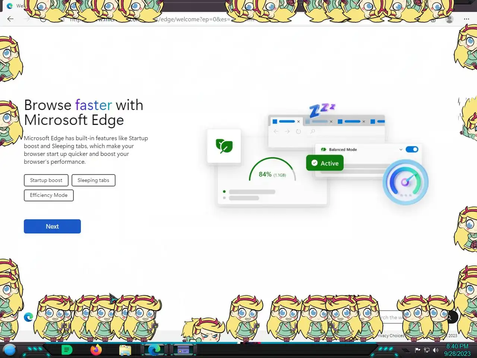Click the Windows Start orb

[10, 350]
